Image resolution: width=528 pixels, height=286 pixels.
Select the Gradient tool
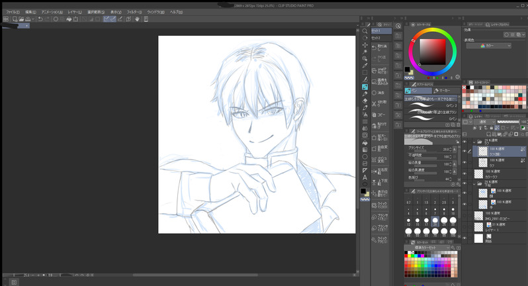pyautogui.click(x=365, y=150)
